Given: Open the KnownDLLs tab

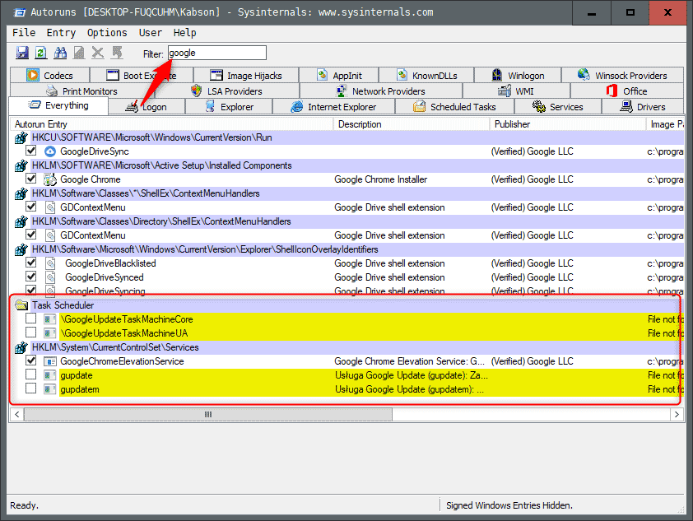Looking at the screenshot, I should pos(426,76).
